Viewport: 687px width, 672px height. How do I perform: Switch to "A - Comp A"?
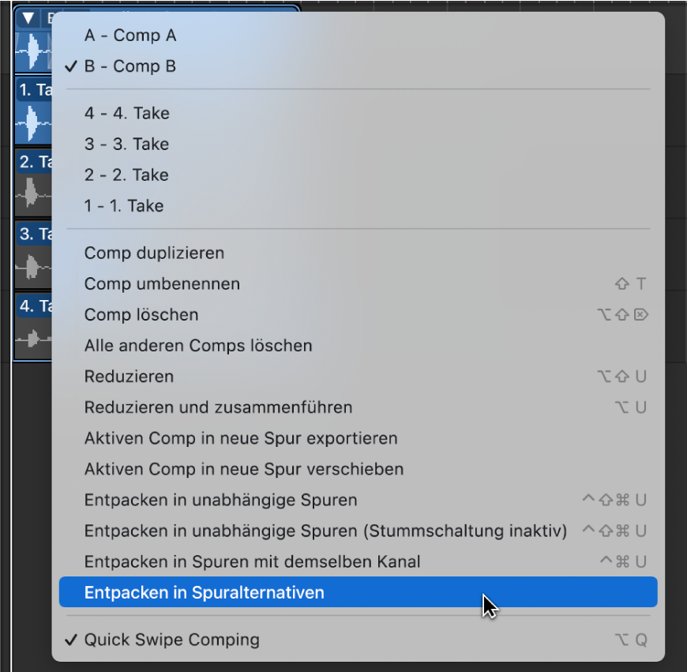pos(130,35)
